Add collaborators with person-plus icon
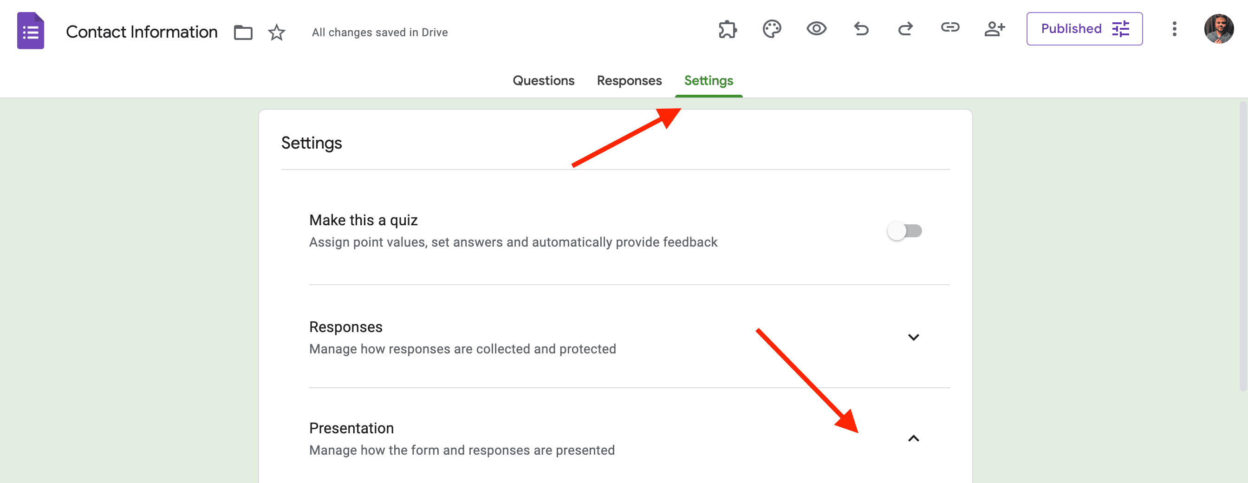Viewport: 1248px width, 483px height. (x=994, y=29)
